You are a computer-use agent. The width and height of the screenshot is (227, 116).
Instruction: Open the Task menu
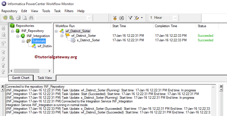tap(57, 11)
